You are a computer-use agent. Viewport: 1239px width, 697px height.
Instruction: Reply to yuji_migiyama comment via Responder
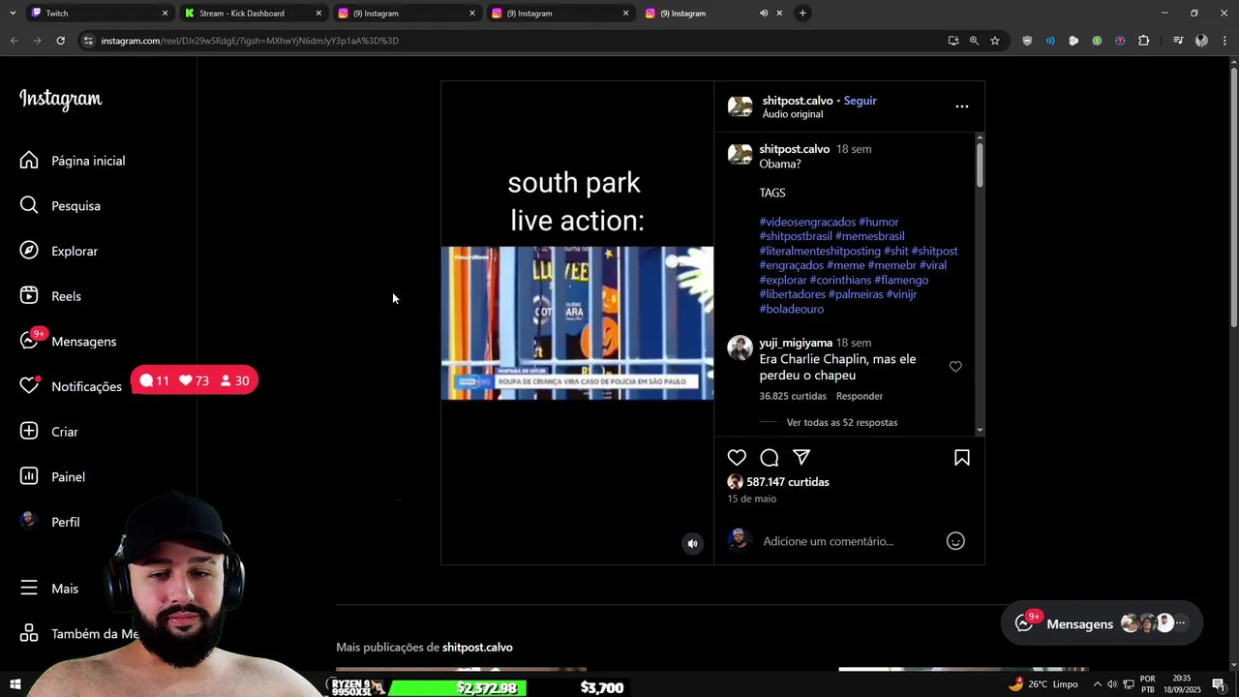(x=860, y=396)
